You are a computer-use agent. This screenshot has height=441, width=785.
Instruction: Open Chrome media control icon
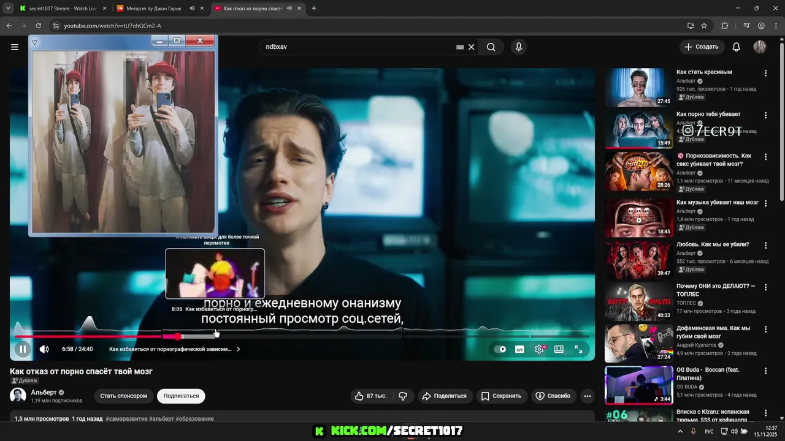coord(746,26)
